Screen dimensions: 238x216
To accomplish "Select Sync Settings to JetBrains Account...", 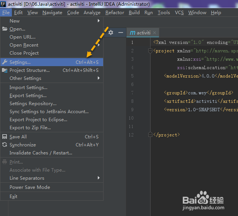I will 52,112.
